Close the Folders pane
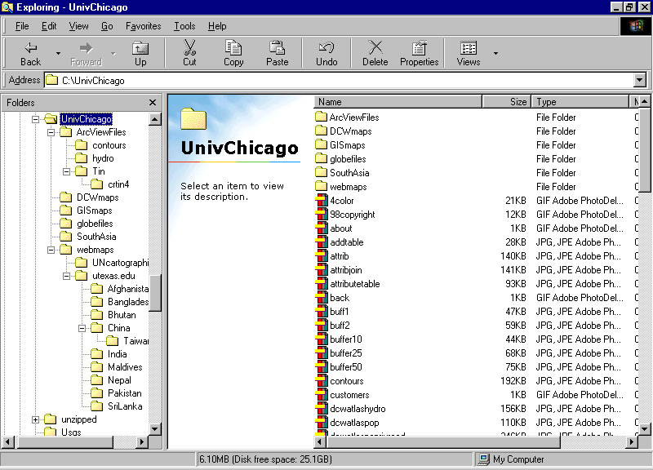Viewport: 653px width, 470px height. click(153, 103)
